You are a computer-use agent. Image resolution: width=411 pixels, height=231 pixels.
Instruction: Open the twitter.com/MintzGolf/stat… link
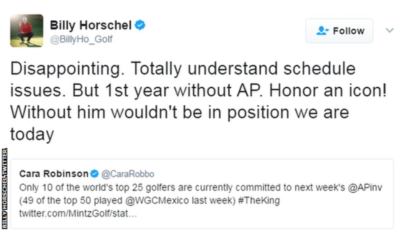[x=77, y=213]
